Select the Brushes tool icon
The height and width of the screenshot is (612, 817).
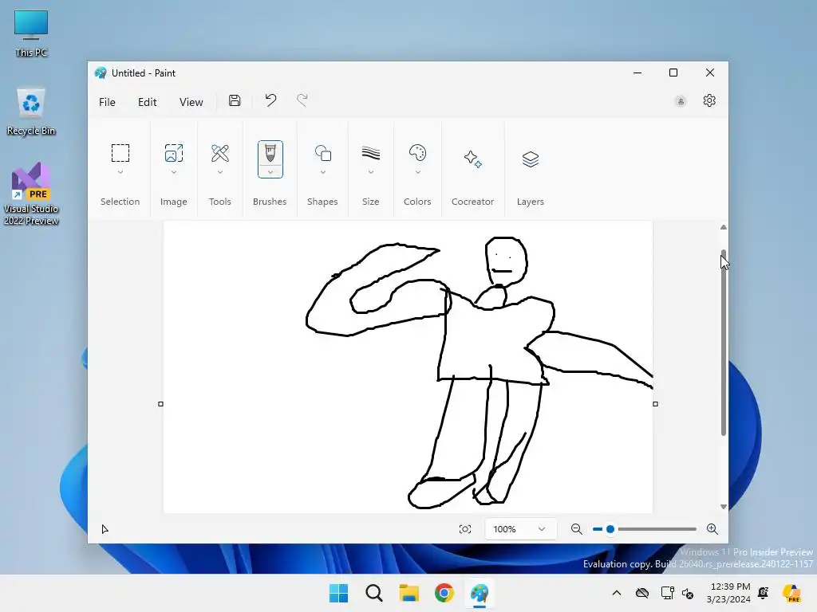[270, 154]
